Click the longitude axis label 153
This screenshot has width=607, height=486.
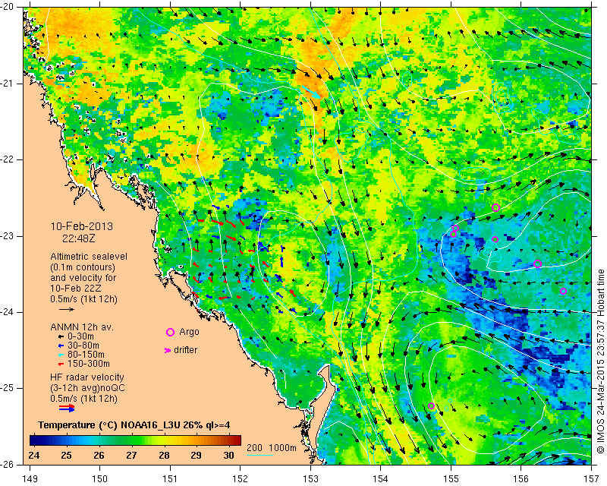(310, 479)
